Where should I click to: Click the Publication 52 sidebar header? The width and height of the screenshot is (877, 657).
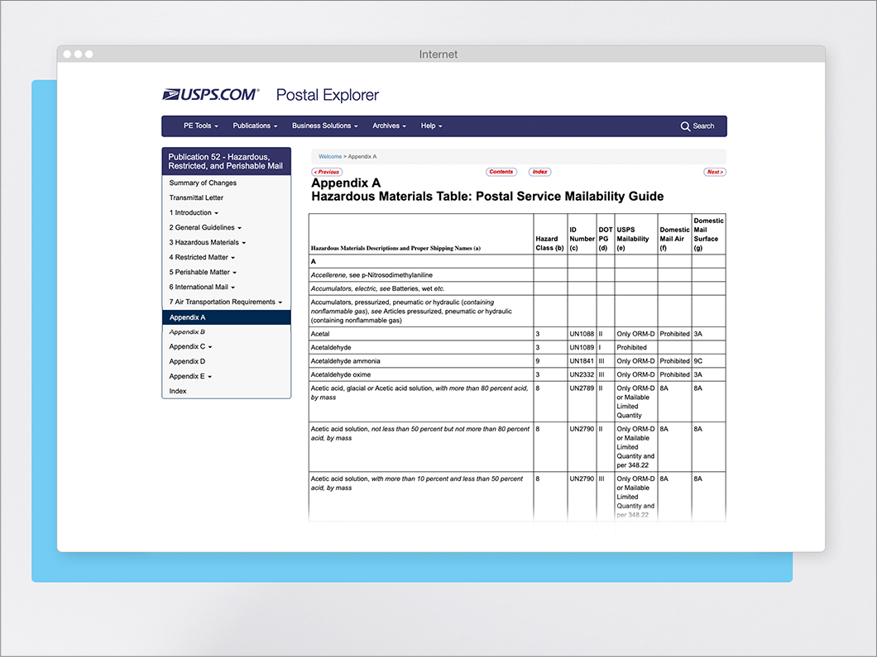pos(227,161)
